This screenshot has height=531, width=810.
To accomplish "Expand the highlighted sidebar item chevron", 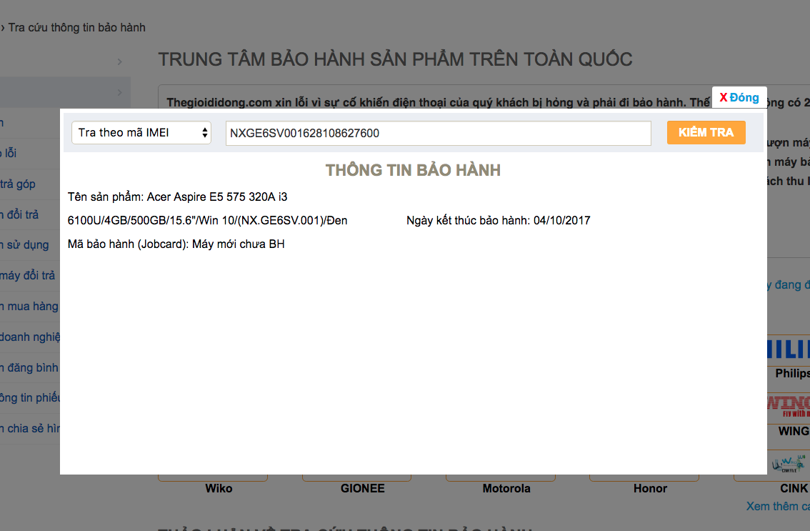I will tap(119, 93).
